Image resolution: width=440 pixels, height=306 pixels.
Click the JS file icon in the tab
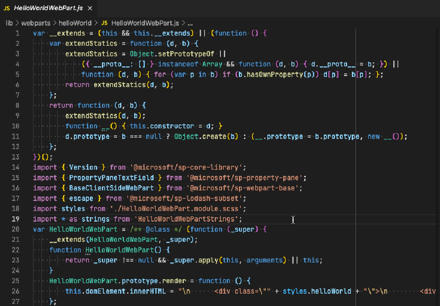7,8
